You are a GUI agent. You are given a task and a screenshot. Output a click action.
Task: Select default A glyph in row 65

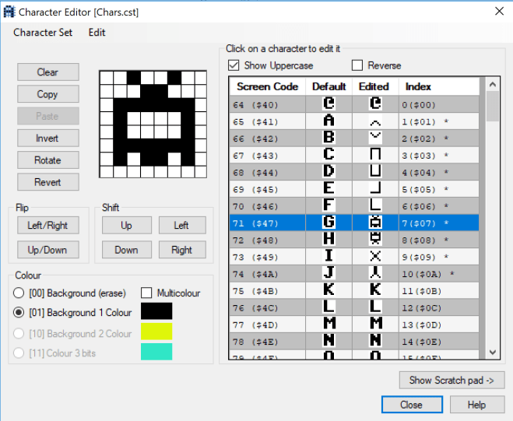point(329,121)
